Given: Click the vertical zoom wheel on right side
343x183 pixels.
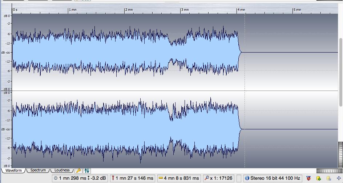Looking at the screenshot, I should pos(340,155).
